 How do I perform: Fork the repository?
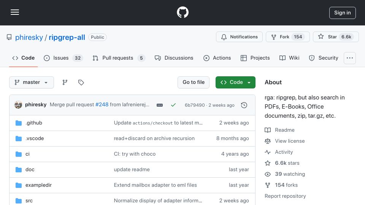click(x=287, y=37)
